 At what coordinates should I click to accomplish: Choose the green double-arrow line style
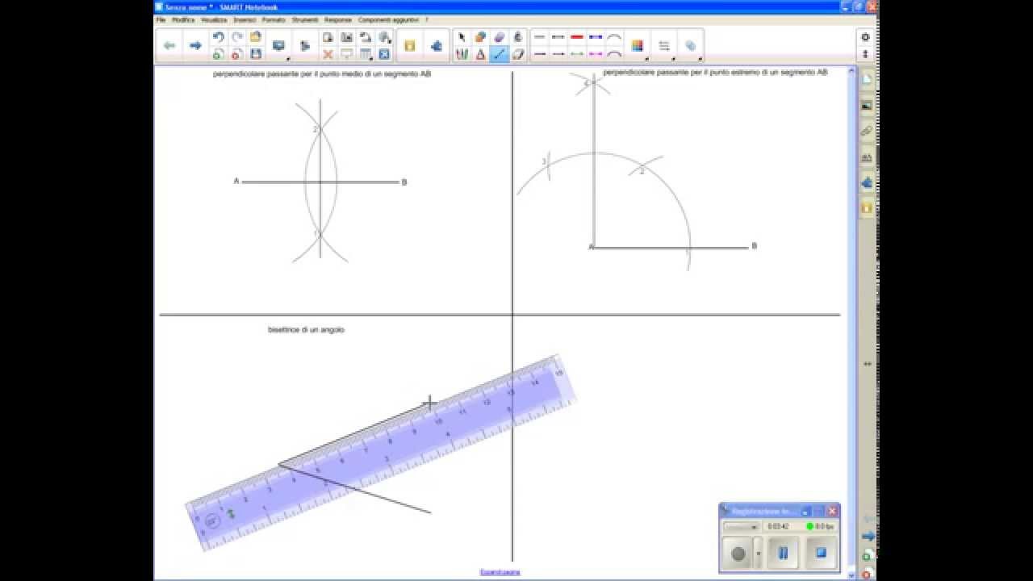pyautogui.click(x=577, y=54)
